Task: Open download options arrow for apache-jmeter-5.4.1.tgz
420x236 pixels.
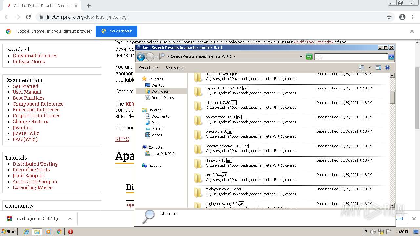Action: (x=70, y=219)
